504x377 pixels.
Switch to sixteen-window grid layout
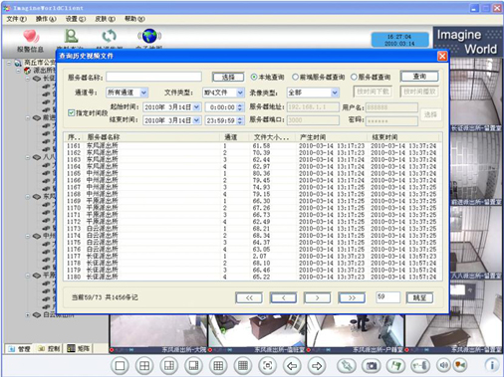(x=243, y=366)
